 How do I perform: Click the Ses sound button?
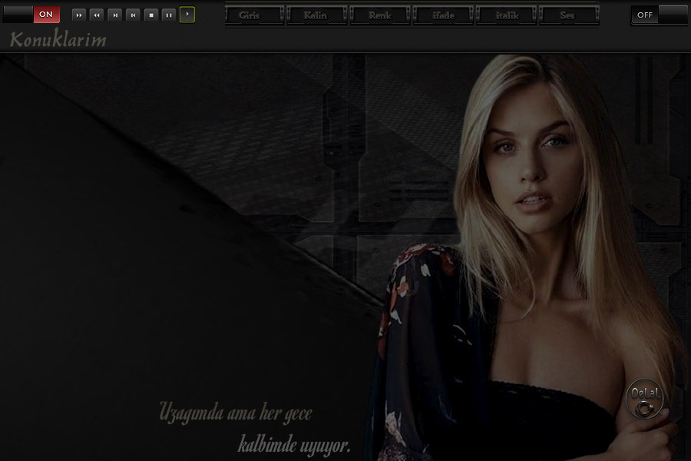pyautogui.click(x=568, y=15)
